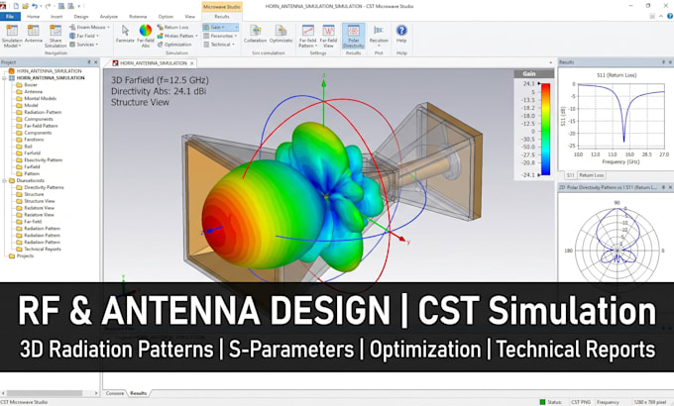Switch to the Insert ribbon tab
This screenshot has width=674, height=406.
(x=56, y=16)
